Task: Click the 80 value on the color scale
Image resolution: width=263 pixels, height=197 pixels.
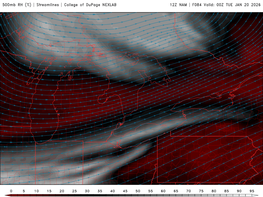Action: coord(214,191)
